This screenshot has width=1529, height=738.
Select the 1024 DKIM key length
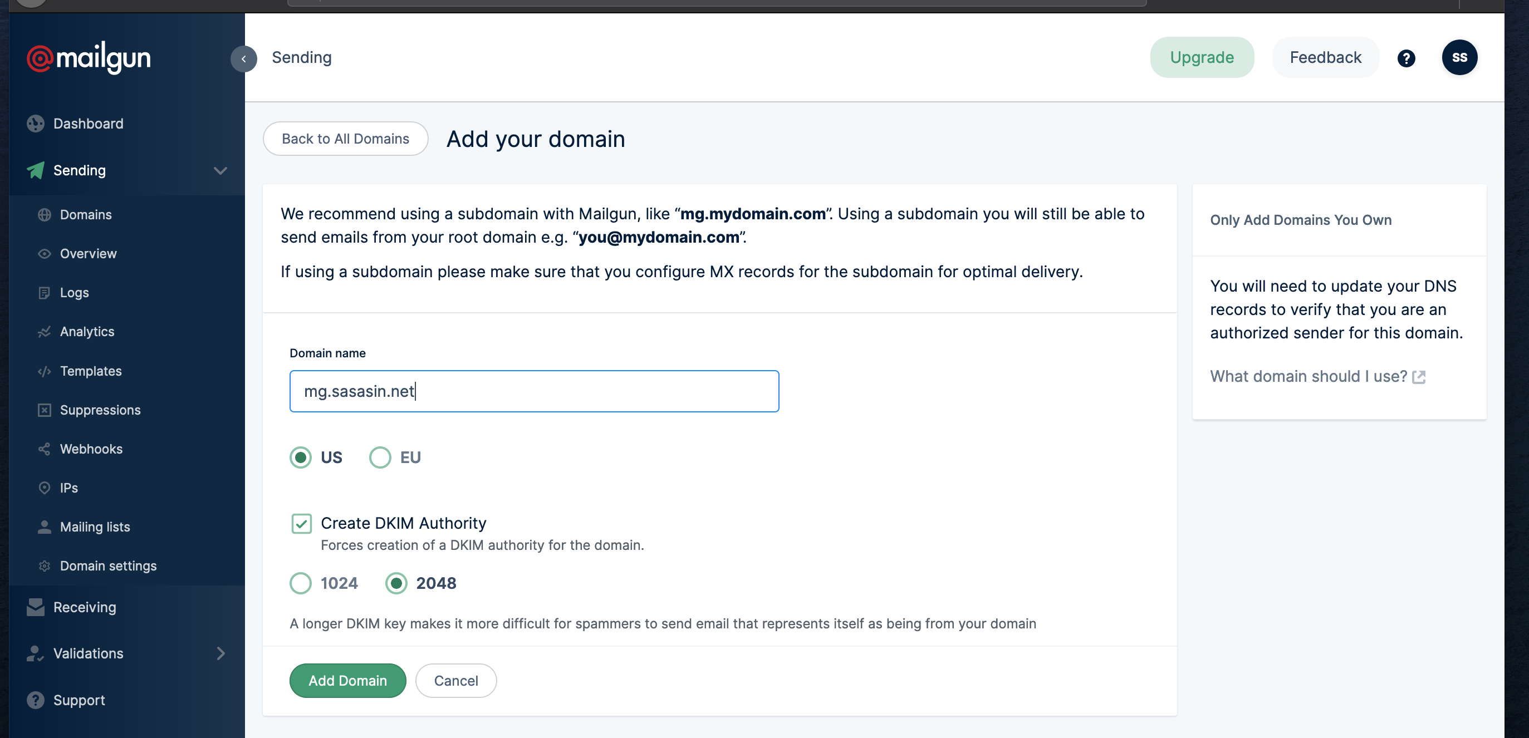point(300,583)
